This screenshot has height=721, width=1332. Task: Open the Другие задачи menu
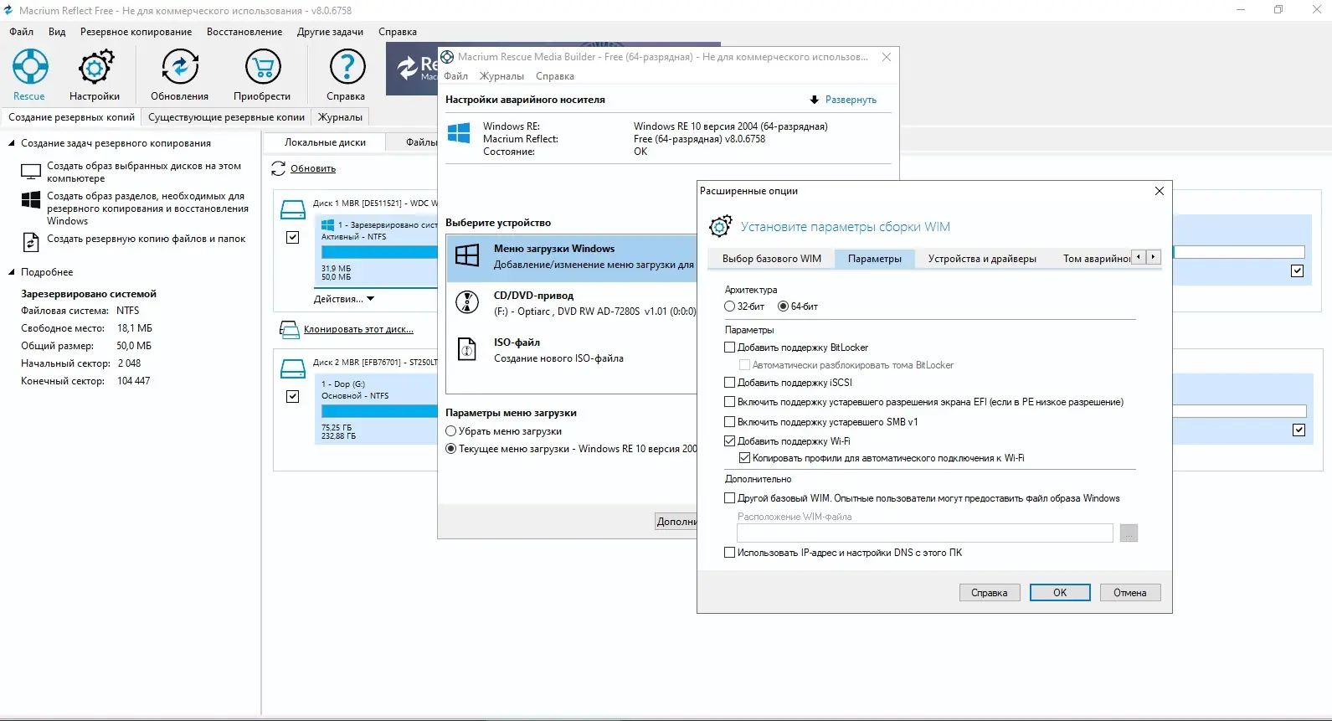coord(330,32)
